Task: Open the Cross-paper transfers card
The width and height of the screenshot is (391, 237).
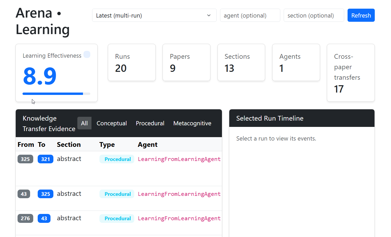Action: [x=350, y=73]
